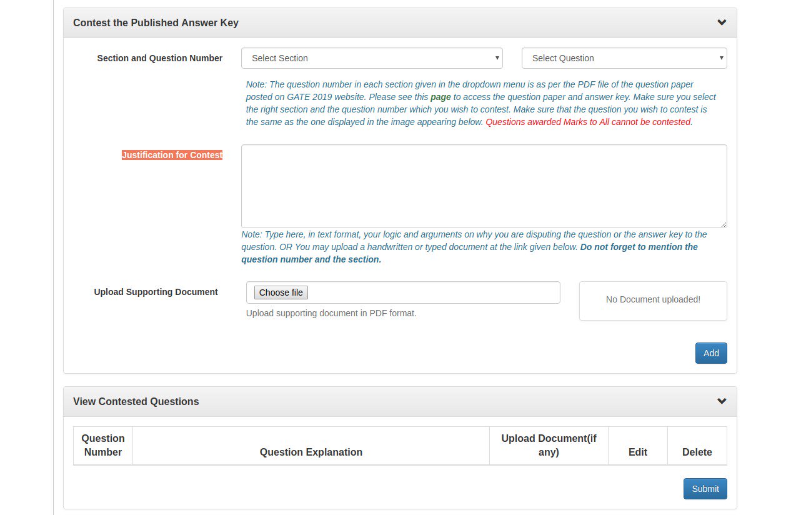801x515 pixels.
Task: Open the Select Section dropdown
Action: coord(372,58)
